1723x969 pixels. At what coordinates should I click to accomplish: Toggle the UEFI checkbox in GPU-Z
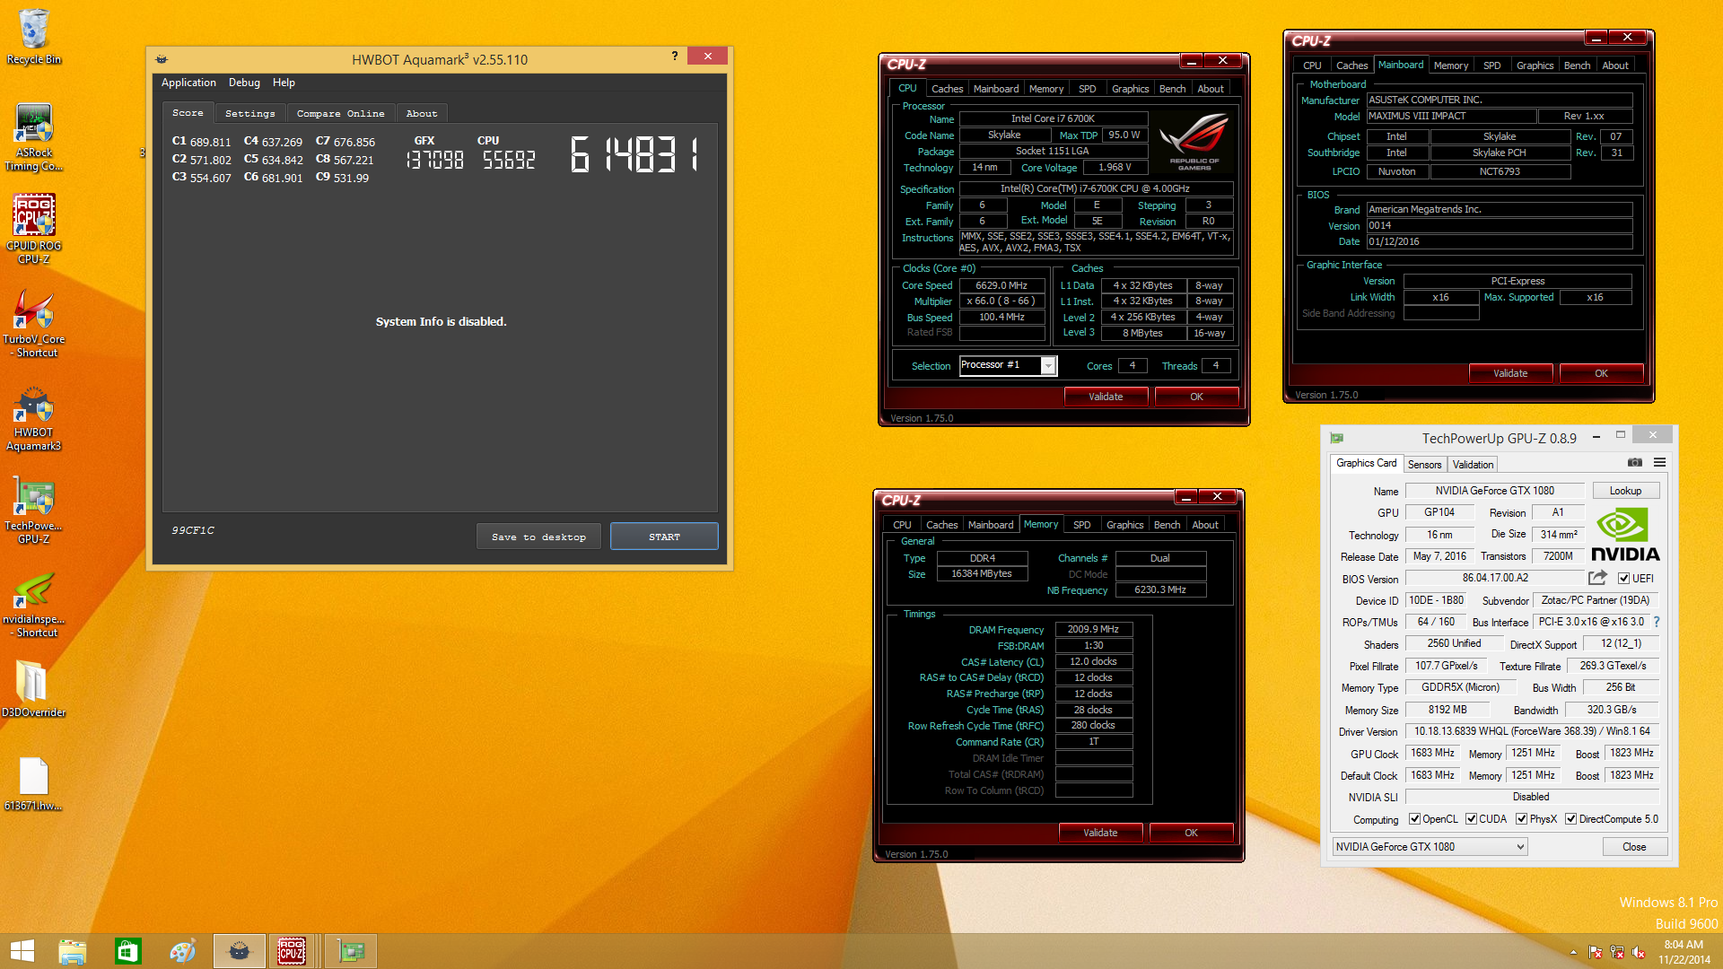pyautogui.click(x=1623, y=579)
